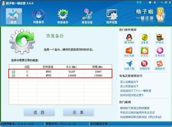Click the 迅雷下载 bird icon
This screenshot has width=172, height=127.
(129, 65)
